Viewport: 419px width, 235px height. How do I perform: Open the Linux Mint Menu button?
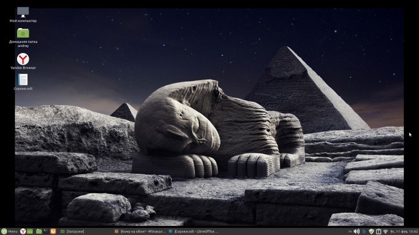tap(9, 231)
